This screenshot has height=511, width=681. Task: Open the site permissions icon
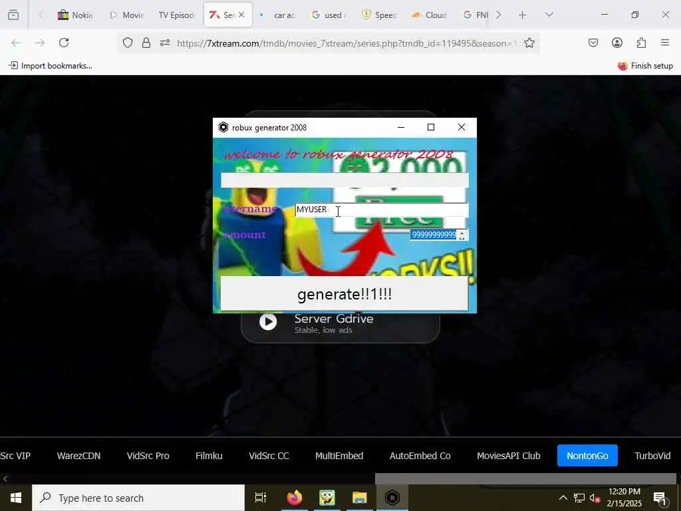click(165, 43)
